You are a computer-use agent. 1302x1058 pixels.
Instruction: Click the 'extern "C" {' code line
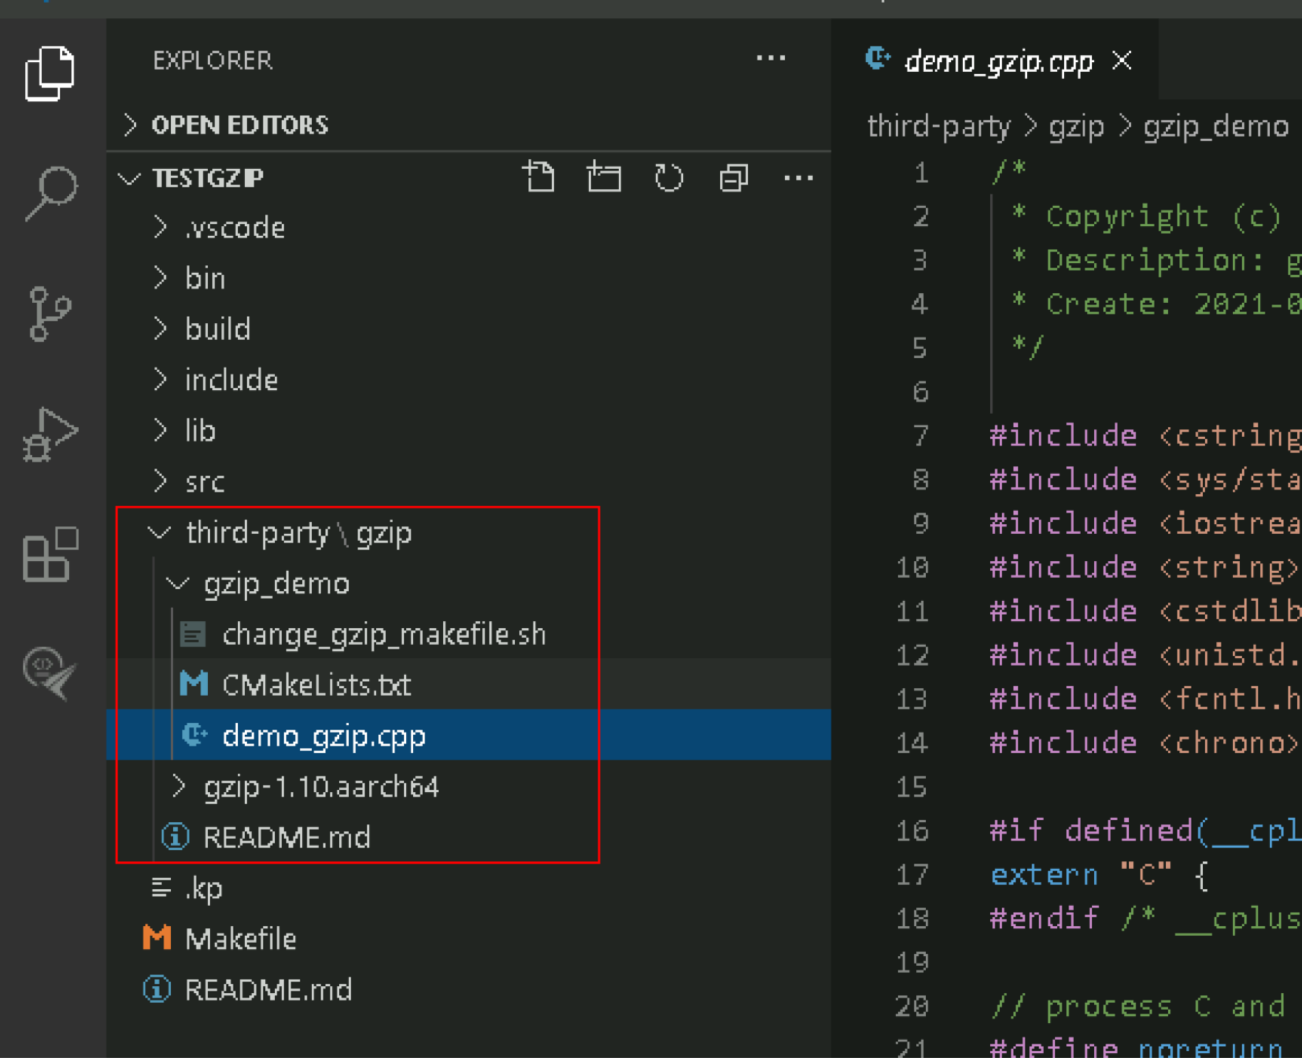point(1100,875)
